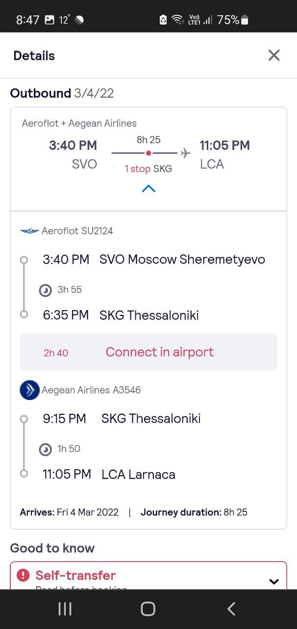Tap the Wi-Fi icon in status bar

coord(177,20)
